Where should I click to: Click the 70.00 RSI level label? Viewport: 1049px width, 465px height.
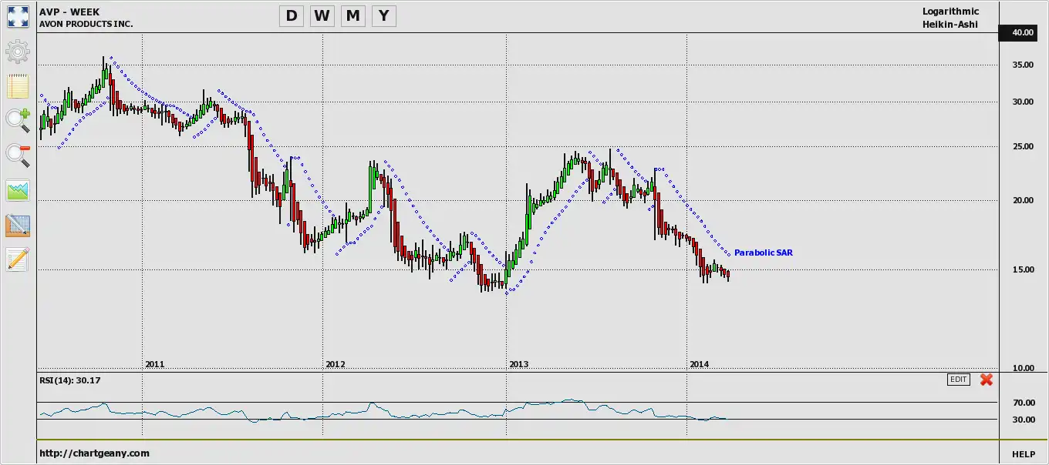1023,403
